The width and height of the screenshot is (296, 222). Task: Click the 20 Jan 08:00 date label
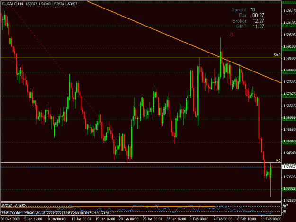pos(129,219)
